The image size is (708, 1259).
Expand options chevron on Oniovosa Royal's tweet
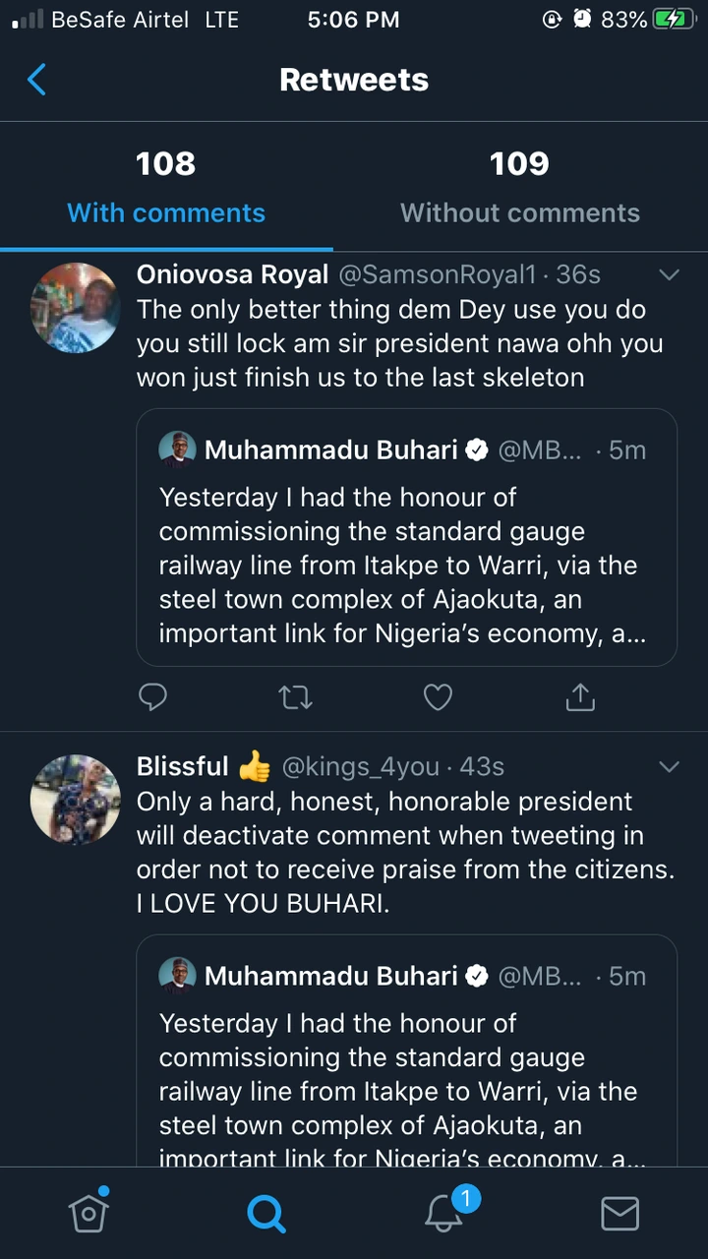[x=669, y=274]
